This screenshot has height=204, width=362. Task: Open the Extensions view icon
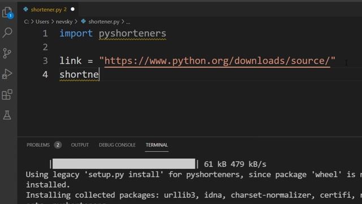(x=7, y=95)
